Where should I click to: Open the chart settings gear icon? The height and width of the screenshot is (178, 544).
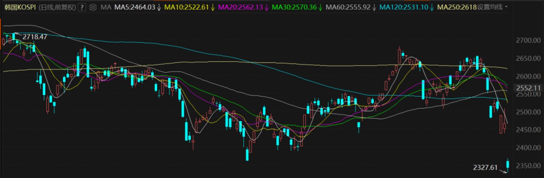click(93, 7)
